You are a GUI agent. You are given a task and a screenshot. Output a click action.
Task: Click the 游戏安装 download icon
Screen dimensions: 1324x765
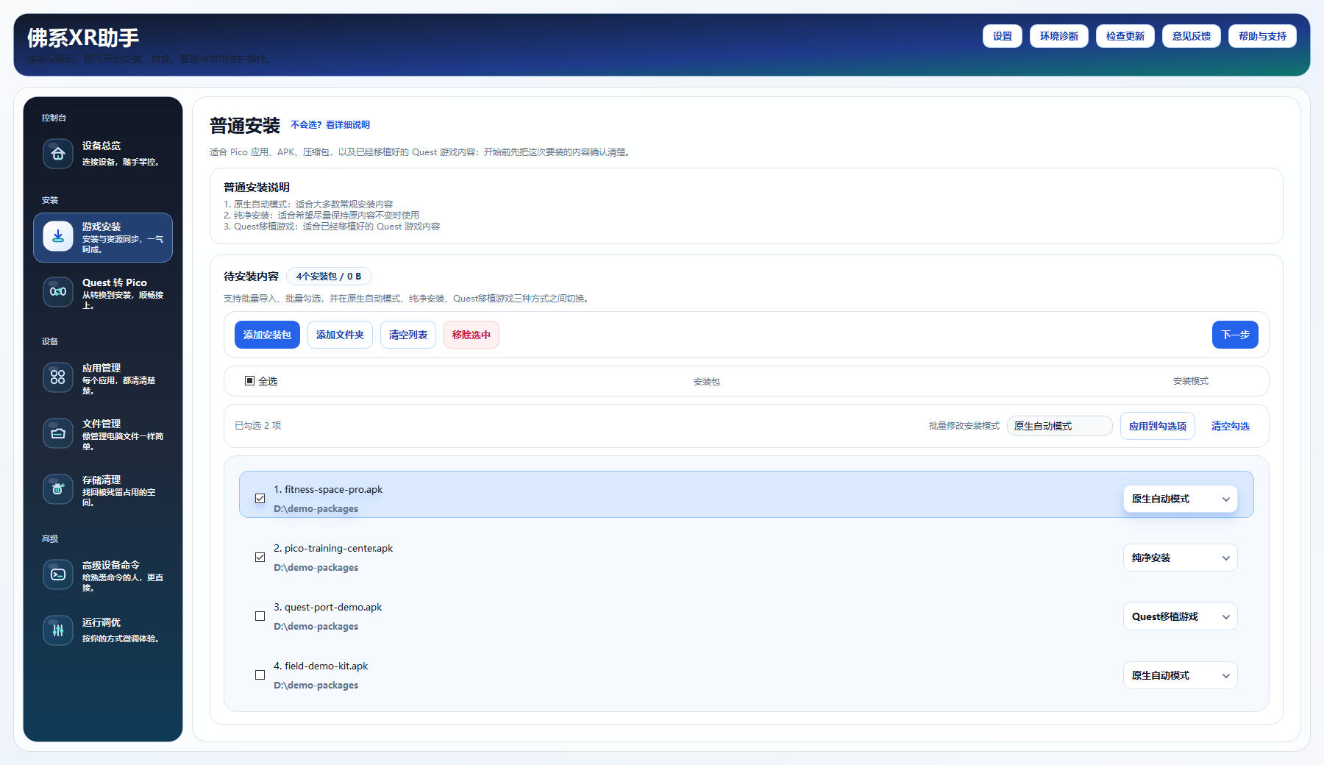pyautogui.click(x=58, y=237)
